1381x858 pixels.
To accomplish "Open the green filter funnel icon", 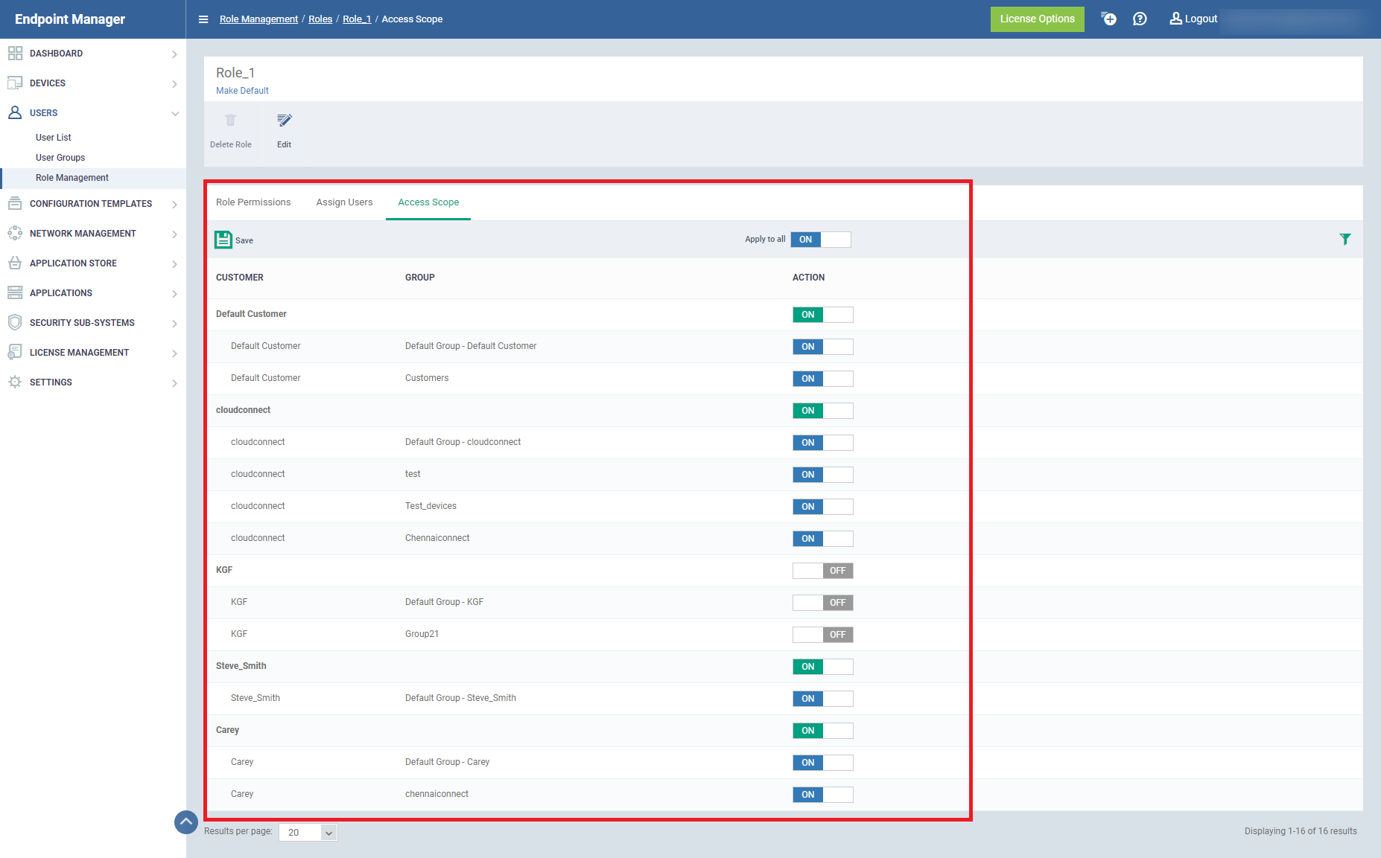I will point(1345,239).
